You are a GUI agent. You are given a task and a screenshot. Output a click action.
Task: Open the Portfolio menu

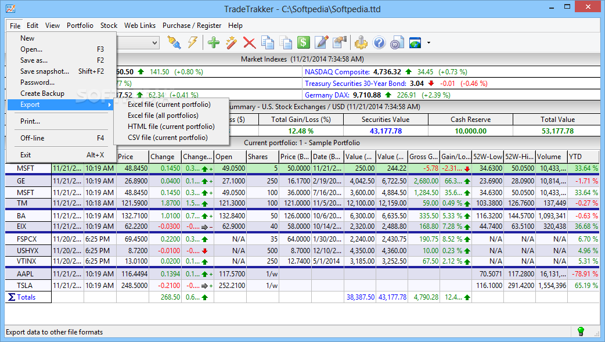pyautogui.click(x=80, y=26)
